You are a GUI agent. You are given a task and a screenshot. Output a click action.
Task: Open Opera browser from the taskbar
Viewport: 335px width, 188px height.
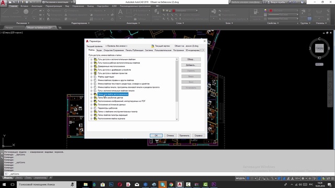coord(120,184)
